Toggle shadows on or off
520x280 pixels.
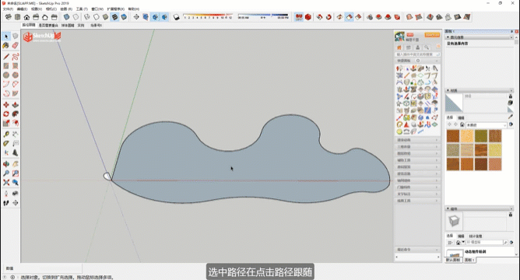(177, 17)
